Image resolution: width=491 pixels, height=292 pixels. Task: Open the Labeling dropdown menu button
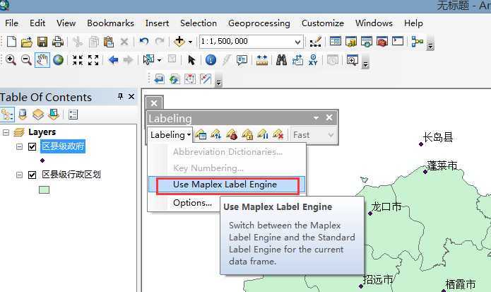coord(171,135)
